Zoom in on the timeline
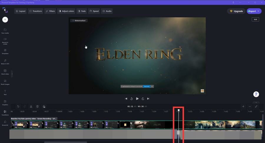 [243, 106]
